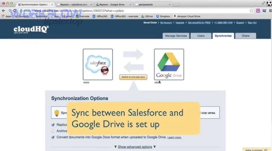The width and height of the screenshot is (272, 151).
Task: Close the Reports - Google Drive tab
Action: pos(130,5)
